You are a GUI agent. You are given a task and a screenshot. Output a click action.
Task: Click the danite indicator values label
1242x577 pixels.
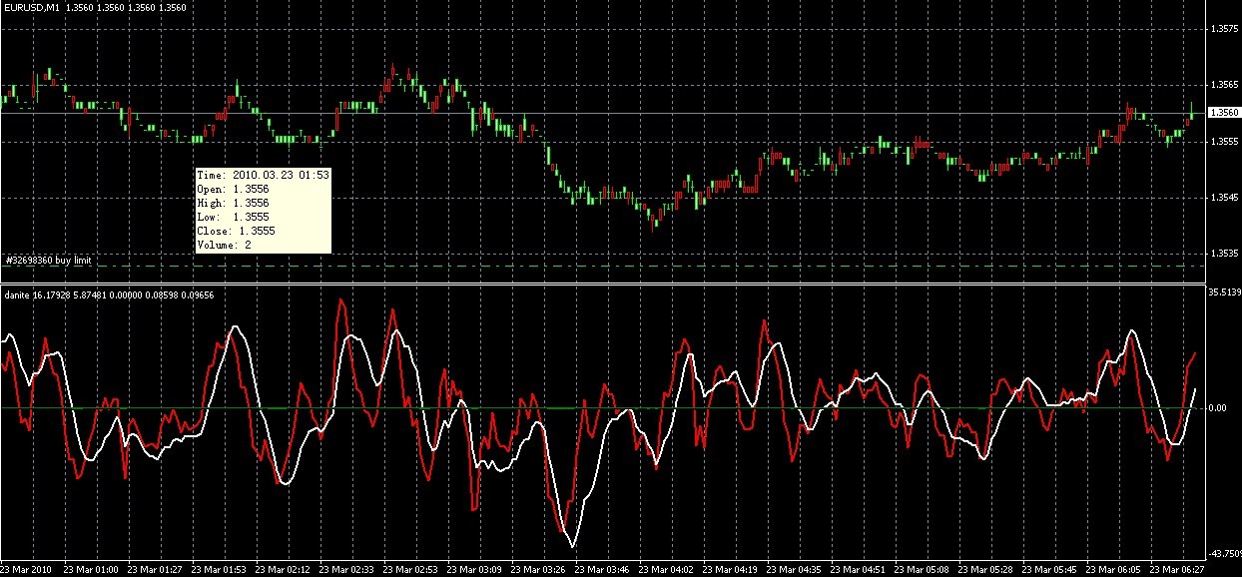[108, 294]
